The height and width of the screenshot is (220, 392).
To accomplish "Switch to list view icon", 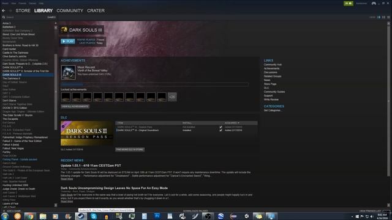I will (x=384, y=17).
